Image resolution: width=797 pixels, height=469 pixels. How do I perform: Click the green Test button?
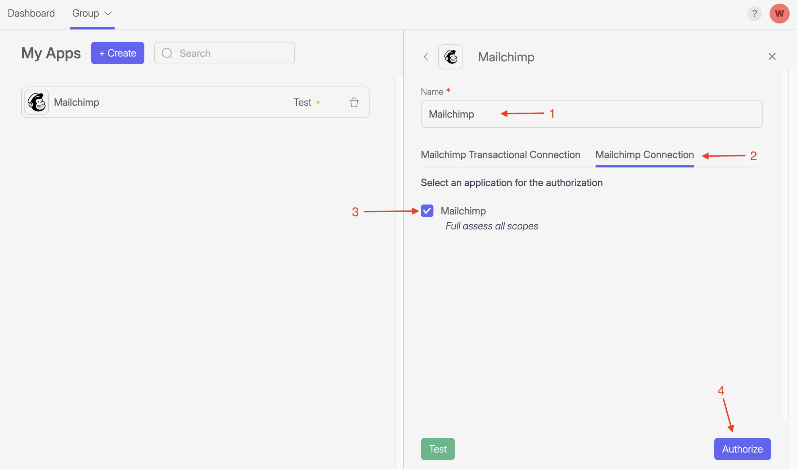click(437, 449)
